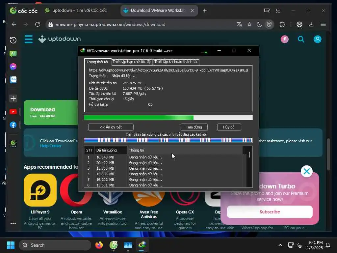The height and width of the screenshot is (253, 337).
Task: Open the Avast Free Antivirus link
Action: point(149,214)
